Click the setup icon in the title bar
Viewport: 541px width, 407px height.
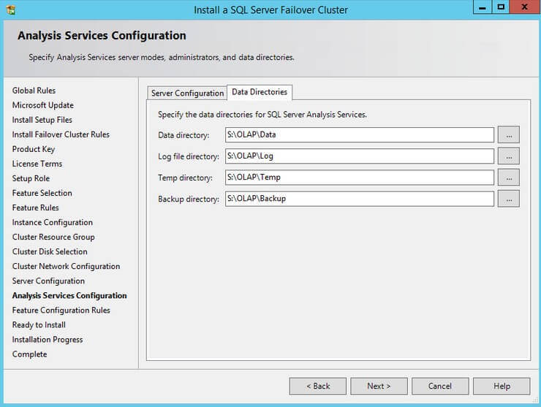(x=11, y=9)
